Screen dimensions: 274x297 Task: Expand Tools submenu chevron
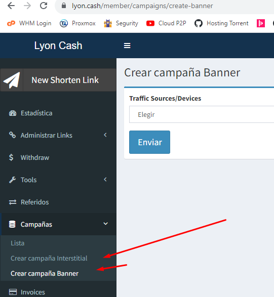pyautogui.click(x=105, y=180)
